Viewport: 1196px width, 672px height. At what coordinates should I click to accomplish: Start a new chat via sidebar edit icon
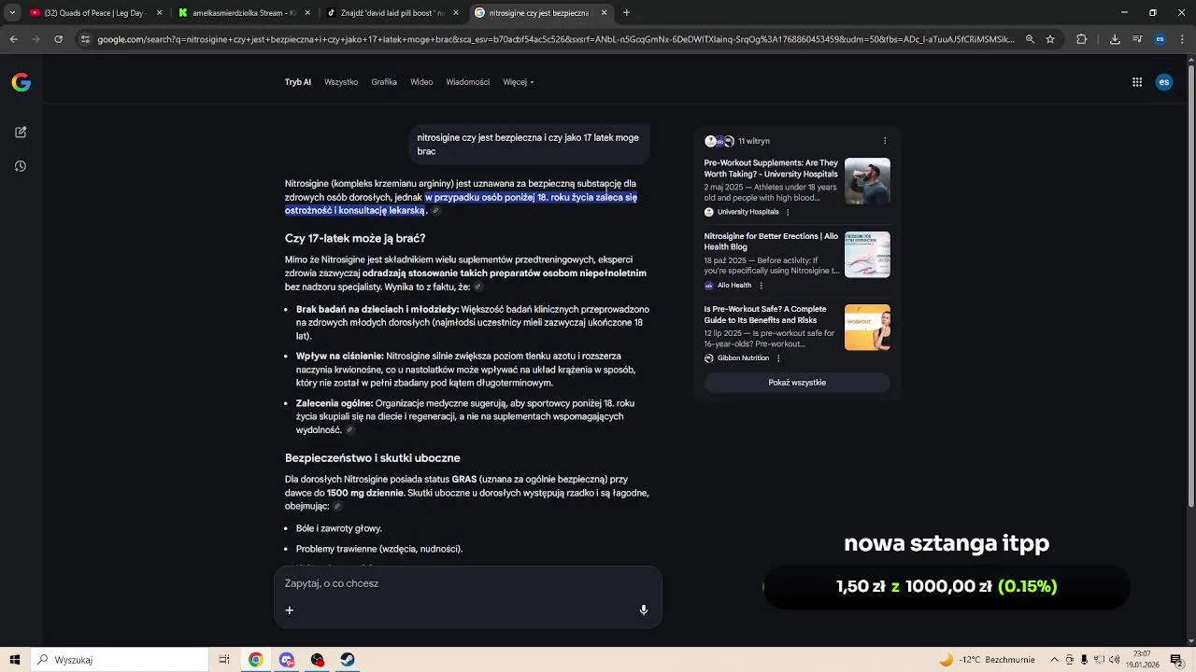(x=21, y=133)
